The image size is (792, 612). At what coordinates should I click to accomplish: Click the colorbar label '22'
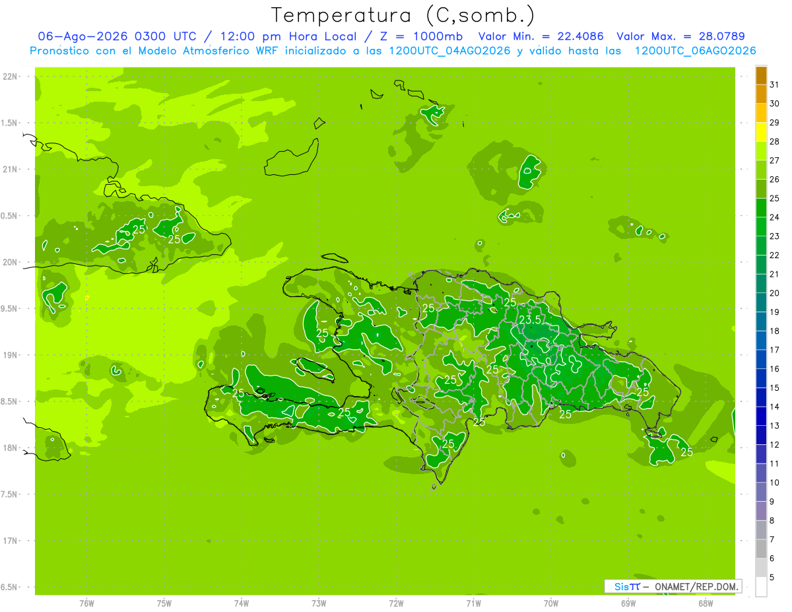coord(774,255)
